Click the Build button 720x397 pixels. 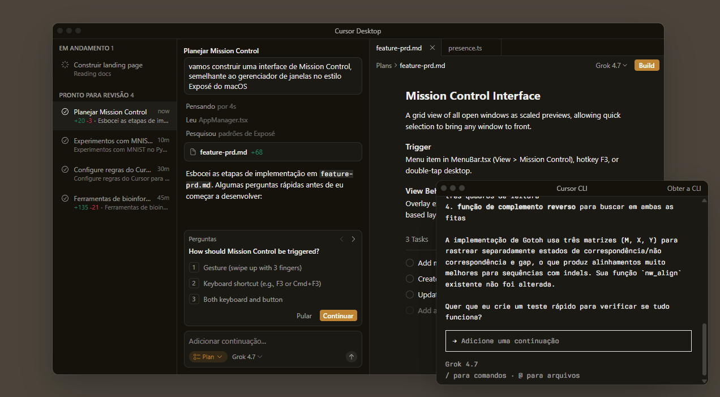coord(646,66)
